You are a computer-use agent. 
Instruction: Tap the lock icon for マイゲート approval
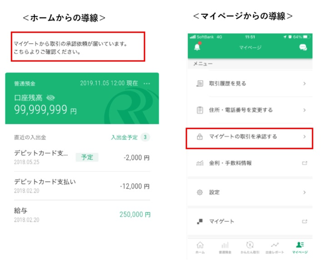click(200, 137)
